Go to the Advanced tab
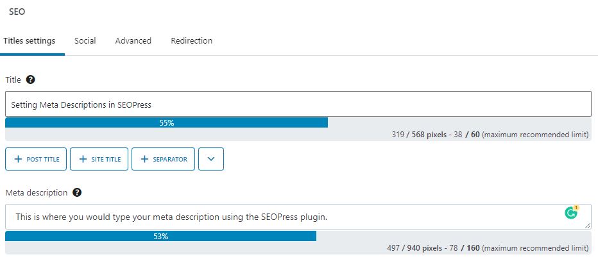 tap(133, 41)
